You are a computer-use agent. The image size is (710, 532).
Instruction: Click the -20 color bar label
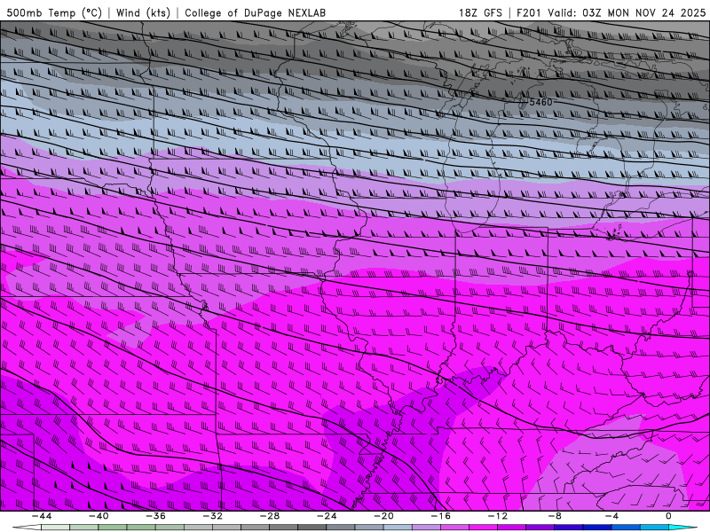tap(383, 516)
